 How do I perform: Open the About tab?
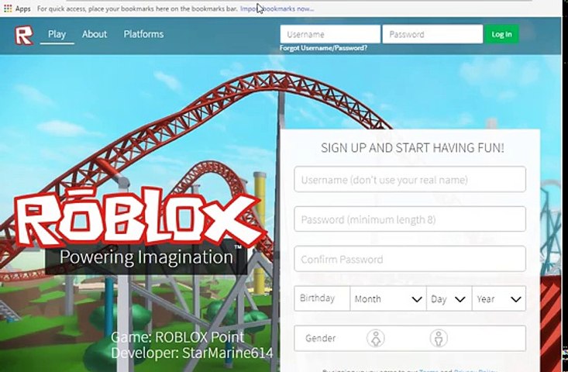pos(95,34)
